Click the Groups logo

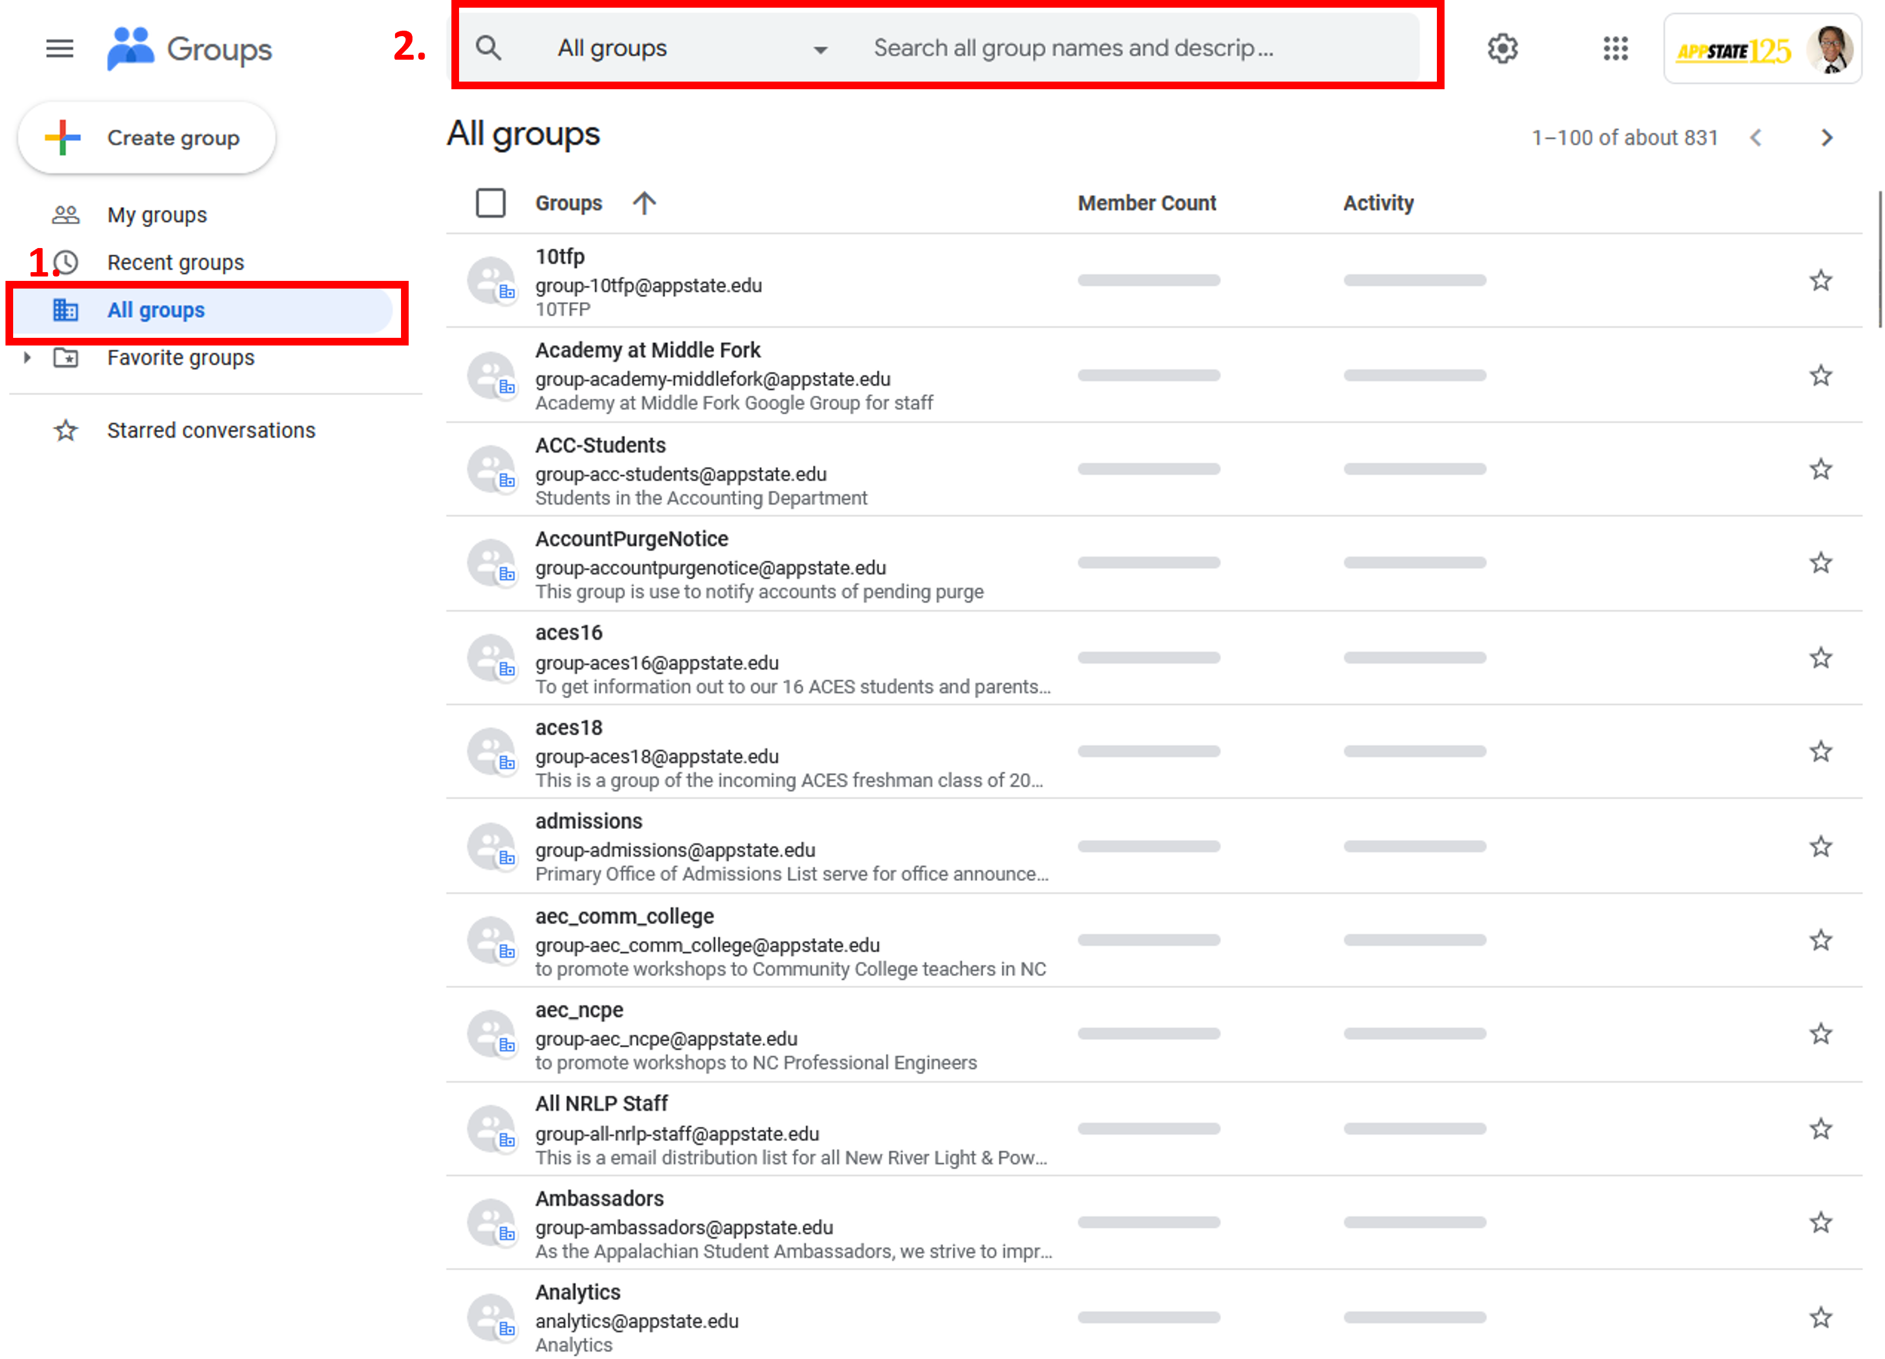coord(188,49)
